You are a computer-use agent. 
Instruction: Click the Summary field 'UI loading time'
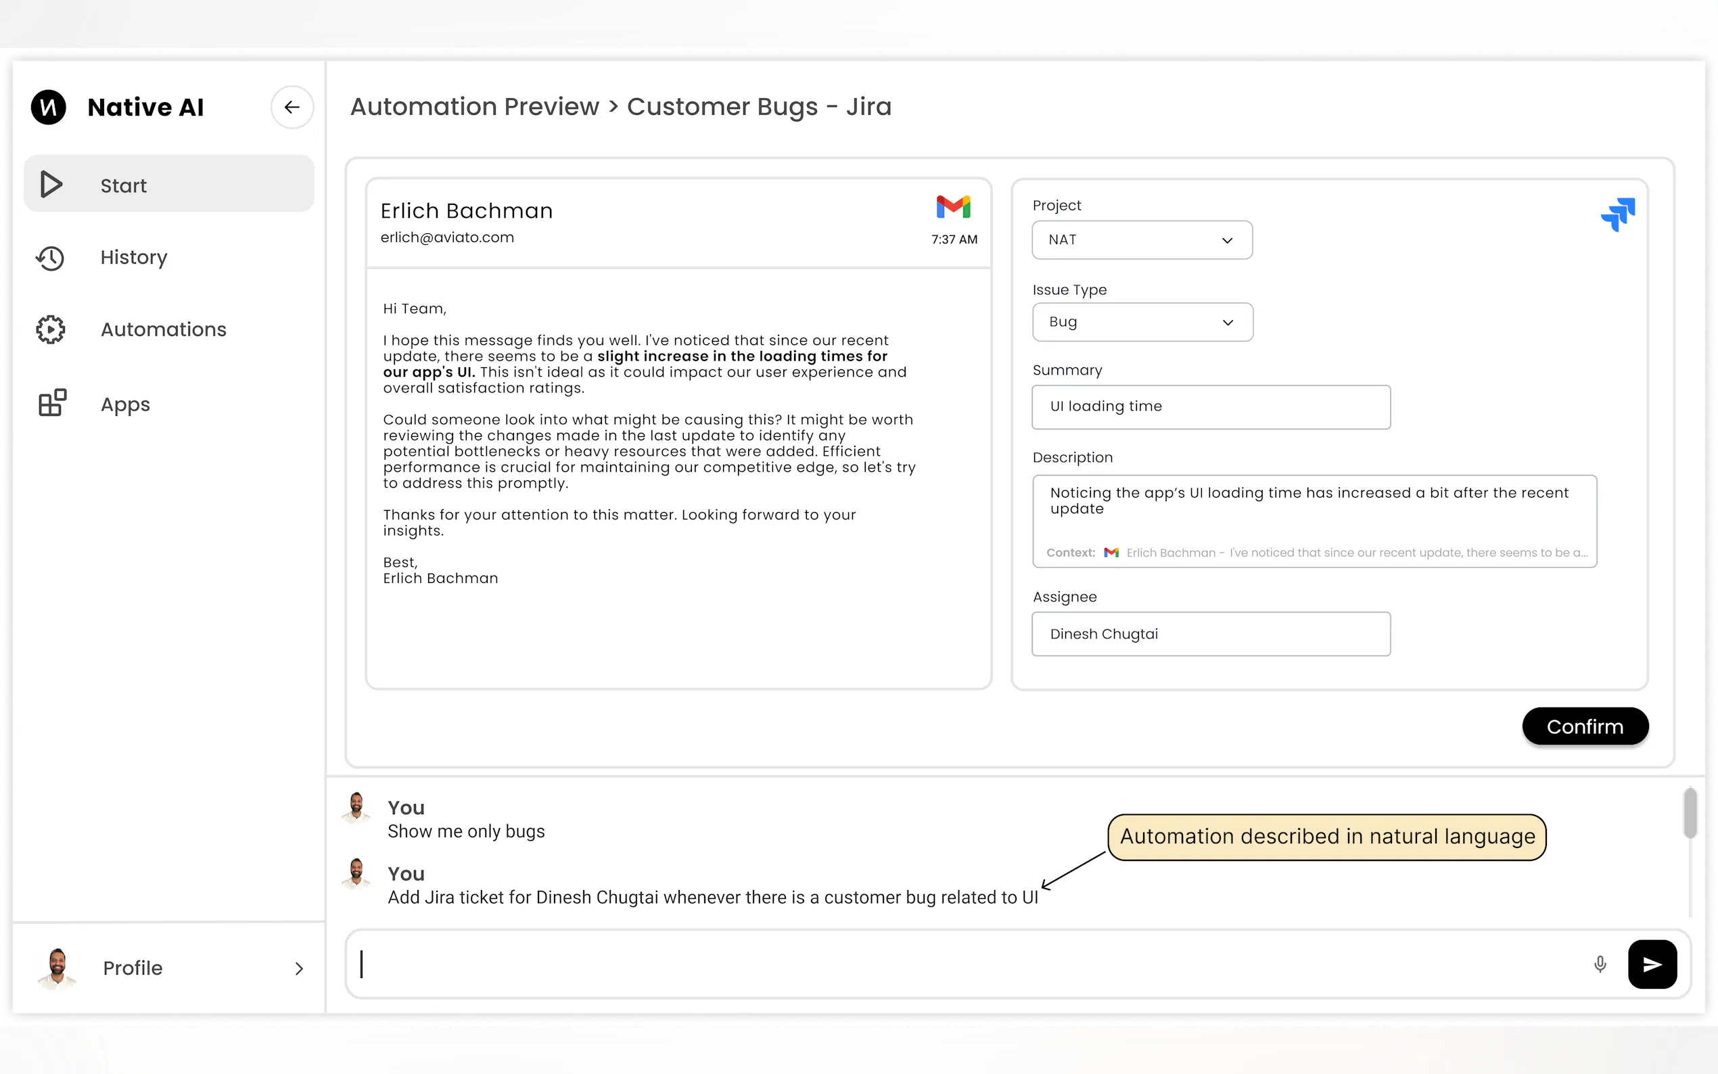click(1210, 407)
